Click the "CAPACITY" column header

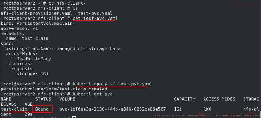(x=185, y=99)
